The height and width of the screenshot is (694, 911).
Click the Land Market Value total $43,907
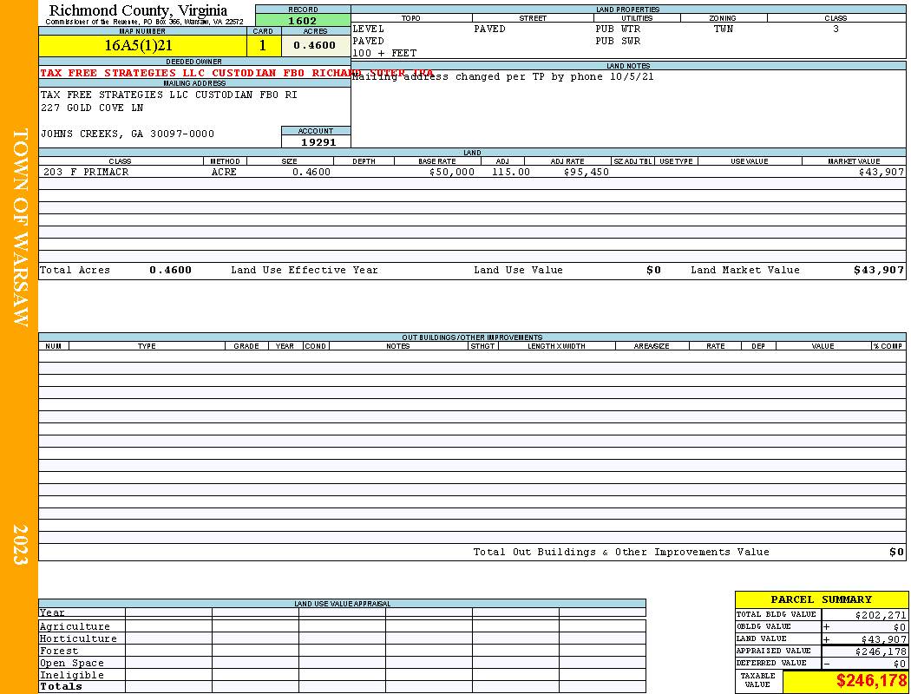coord(878,270)
